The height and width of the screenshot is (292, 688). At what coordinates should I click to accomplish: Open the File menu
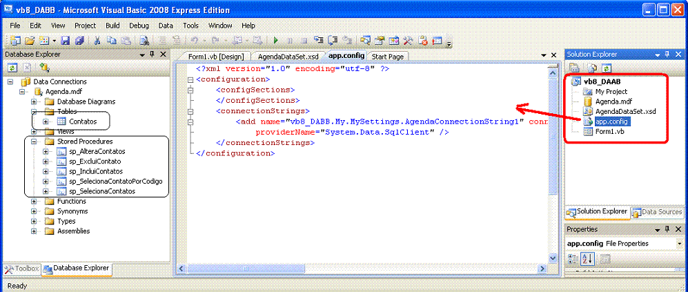pyautogui.click(x=15, y=26)
